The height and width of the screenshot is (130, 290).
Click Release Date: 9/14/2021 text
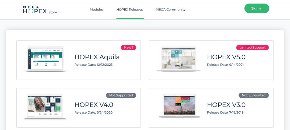tap(225, 65)
